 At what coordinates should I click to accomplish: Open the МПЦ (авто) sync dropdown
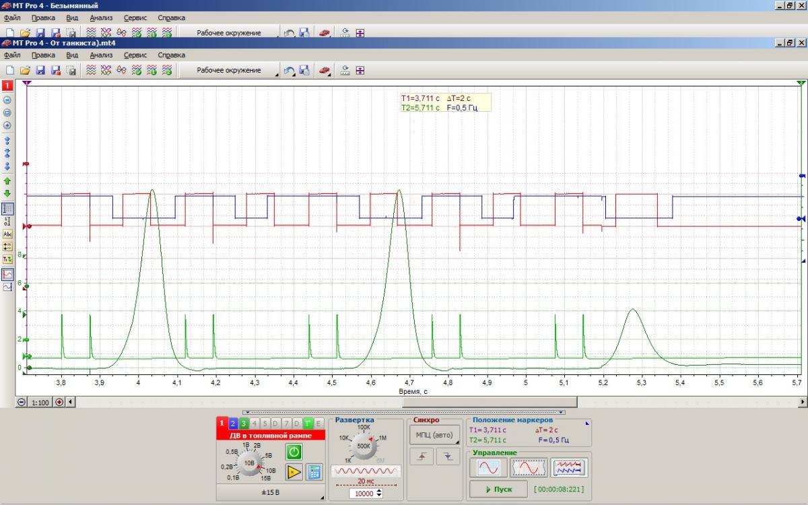pos(435,434)
